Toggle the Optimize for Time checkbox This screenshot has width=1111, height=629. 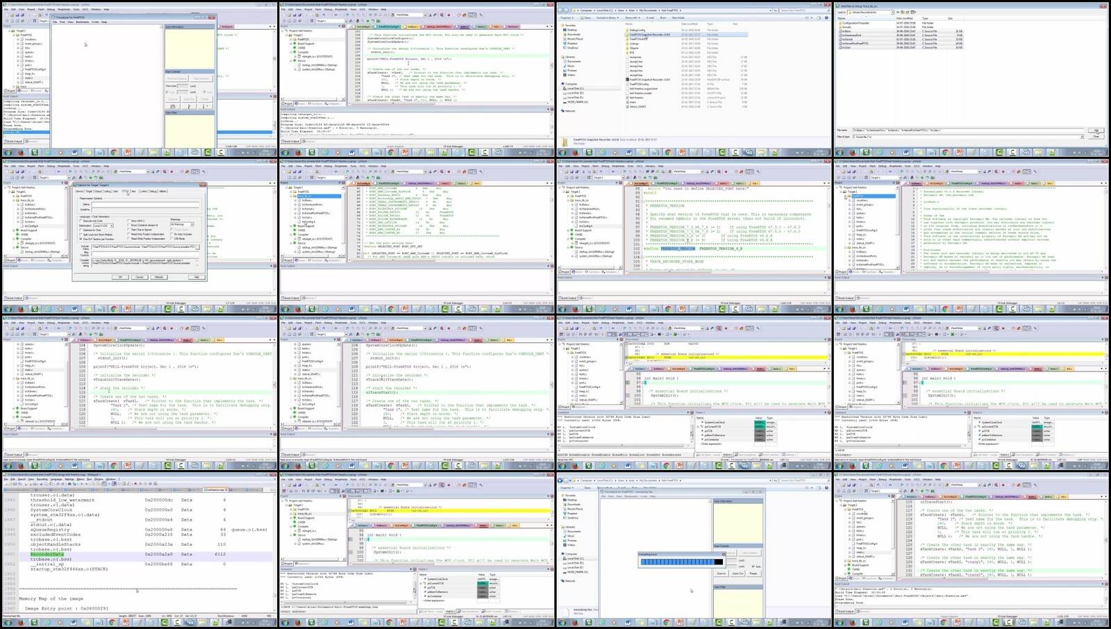coord(81,230)
